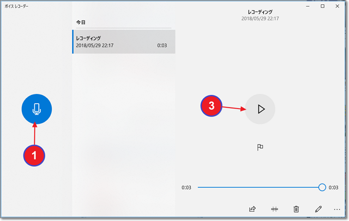349x221 pixels.
Task: Delete the recording with the trash icon
Action: point(296,209)
